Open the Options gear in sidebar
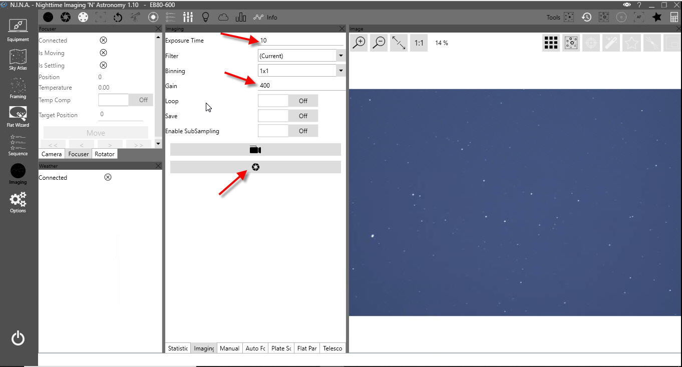The image size is (682, 367). [18, 202]
